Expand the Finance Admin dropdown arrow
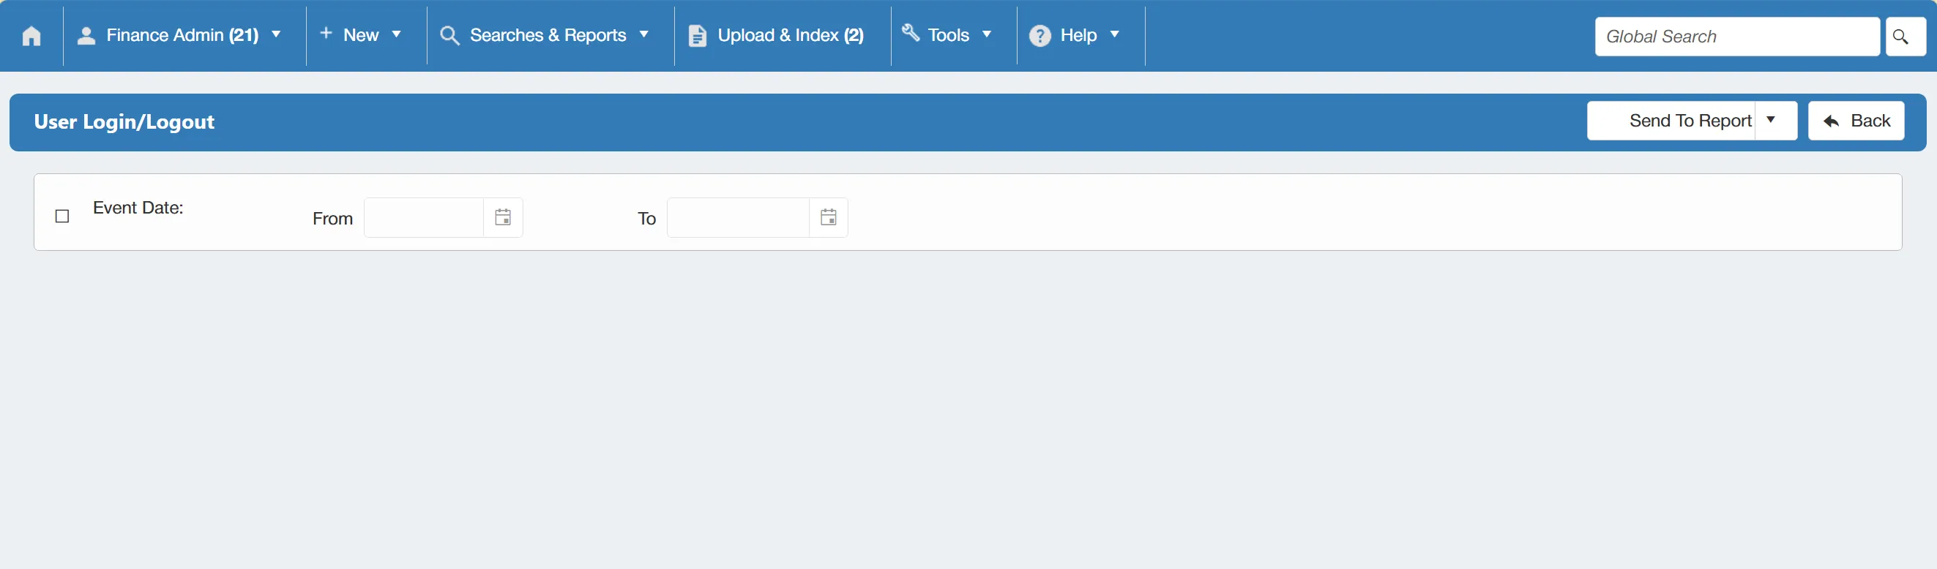The height and width of the screenshot is (569, 1937). pyautogui.click(x=276, y=34)
